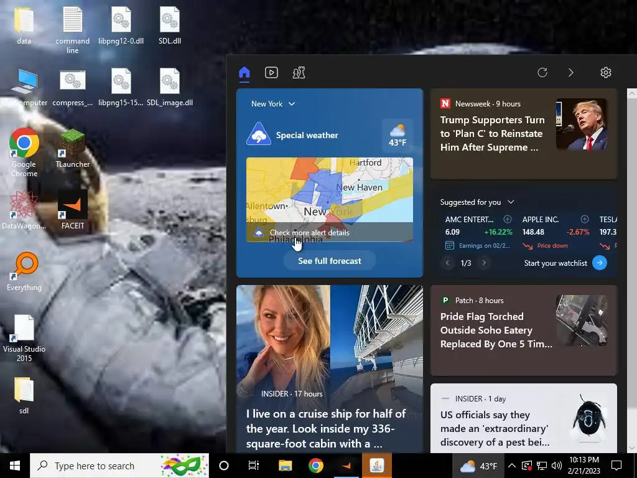Open network icon in system tray

click(542, 466)
